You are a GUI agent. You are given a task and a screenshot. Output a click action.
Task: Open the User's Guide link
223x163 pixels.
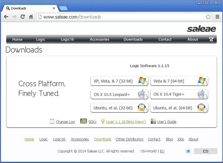tap(167, 122)
